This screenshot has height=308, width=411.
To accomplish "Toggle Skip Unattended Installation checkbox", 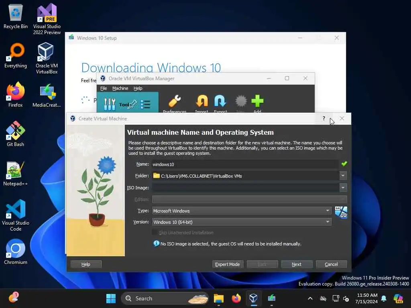I will click(155, 232).
